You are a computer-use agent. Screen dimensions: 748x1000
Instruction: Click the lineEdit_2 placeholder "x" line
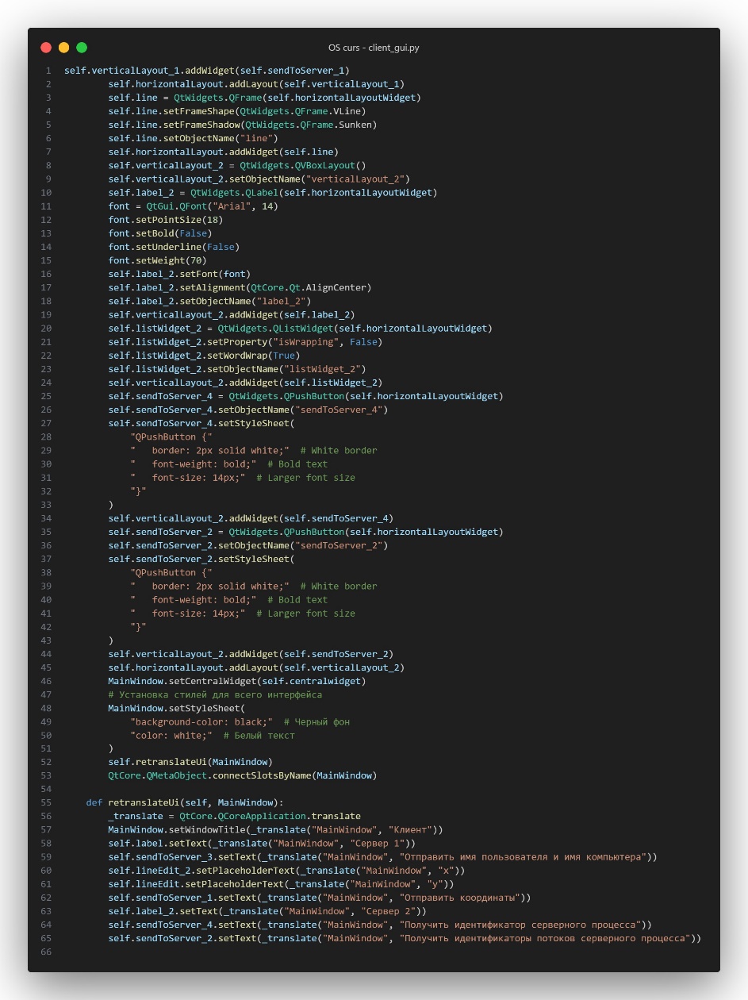tap(286, 871)
